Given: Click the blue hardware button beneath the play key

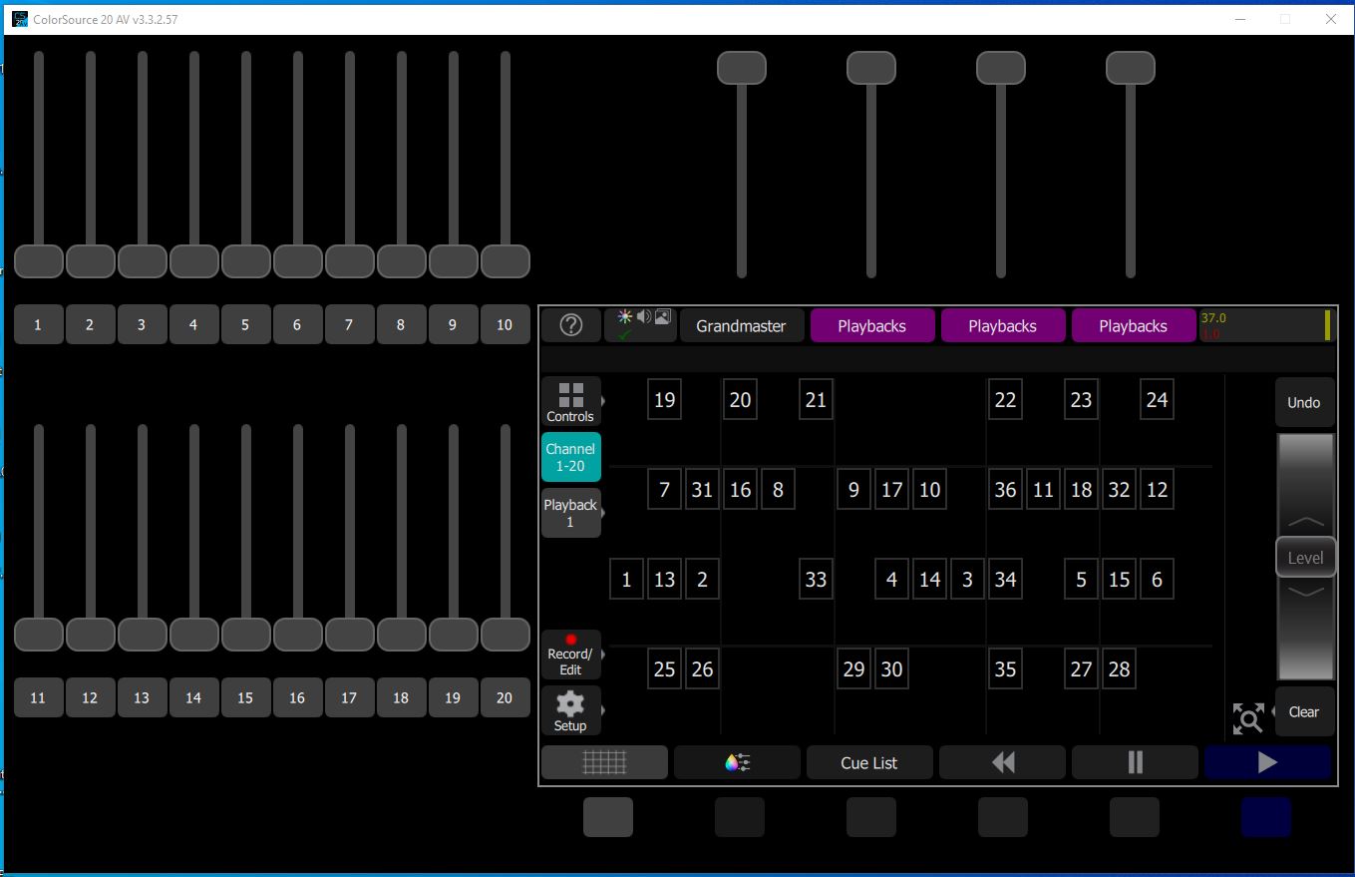Looking at the screenshot, I should [x=1266, y=817].
